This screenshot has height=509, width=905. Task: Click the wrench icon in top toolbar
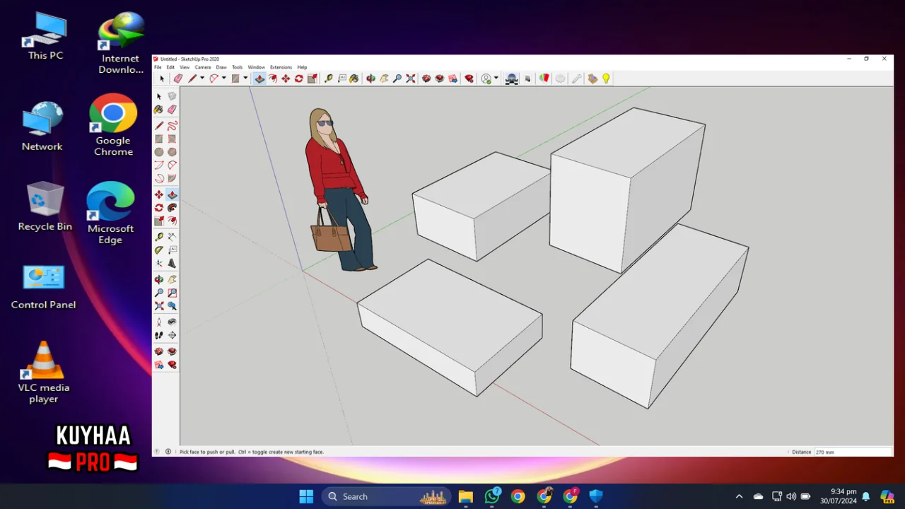point(576,78)
